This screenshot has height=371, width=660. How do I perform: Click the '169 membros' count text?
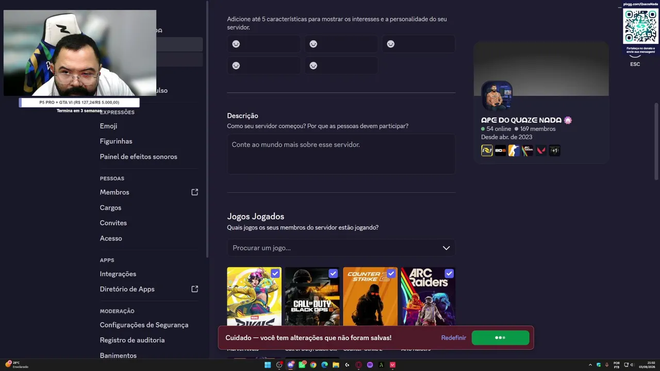tap(538, 129)
